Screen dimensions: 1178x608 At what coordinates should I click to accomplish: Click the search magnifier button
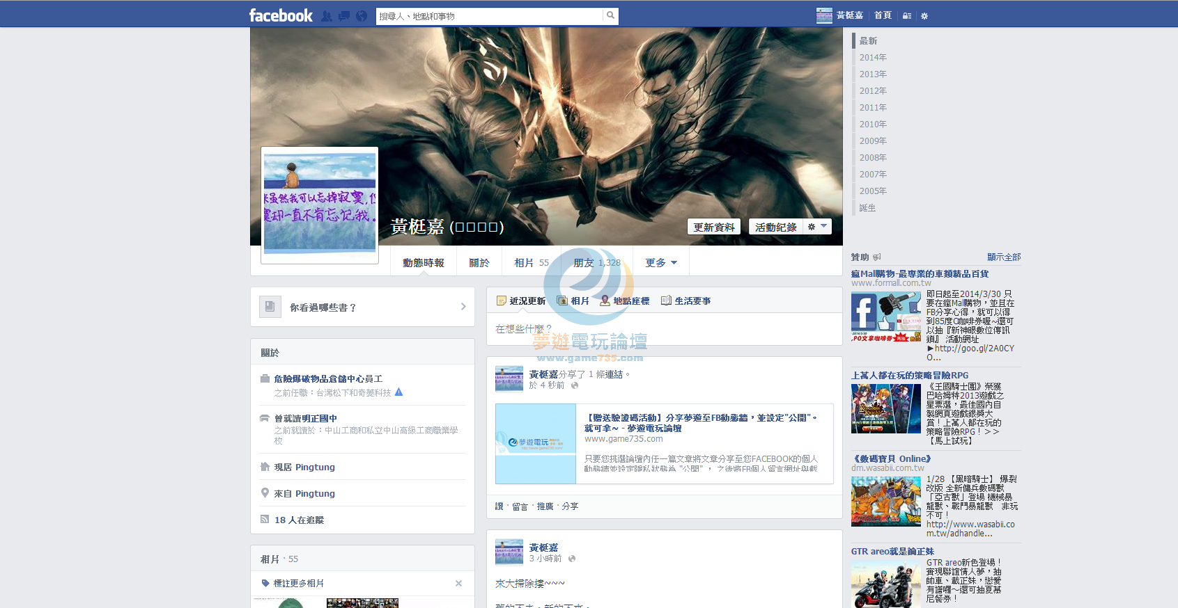point(610,15)
